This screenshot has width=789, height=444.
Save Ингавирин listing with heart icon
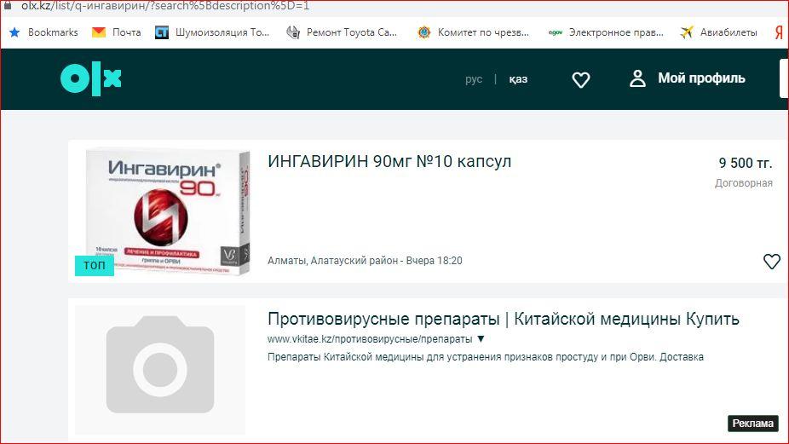(771, 262)
